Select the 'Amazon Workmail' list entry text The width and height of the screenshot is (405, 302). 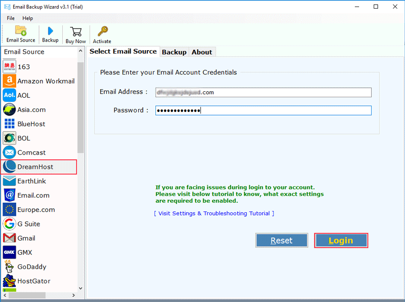click(x=46, y=81)
